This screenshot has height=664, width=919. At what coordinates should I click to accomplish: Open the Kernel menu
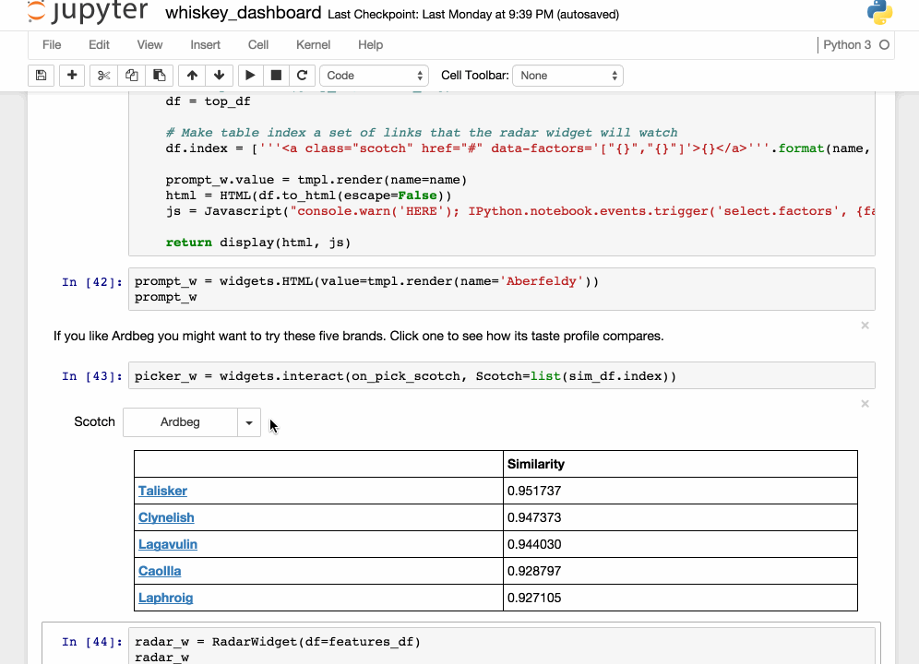(x=313, y=44)
